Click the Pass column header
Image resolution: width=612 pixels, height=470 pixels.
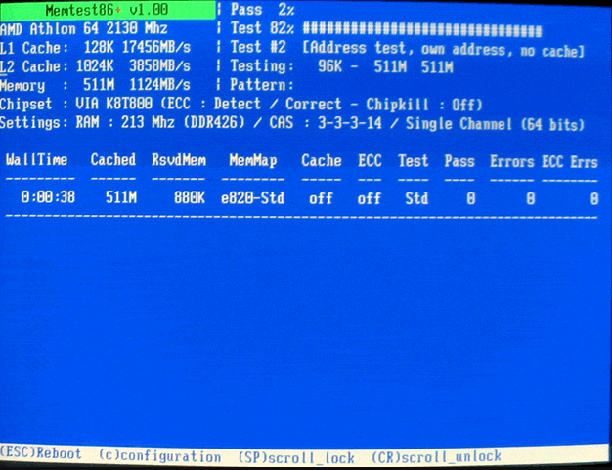pyautogui.click(x=459, y=161)
